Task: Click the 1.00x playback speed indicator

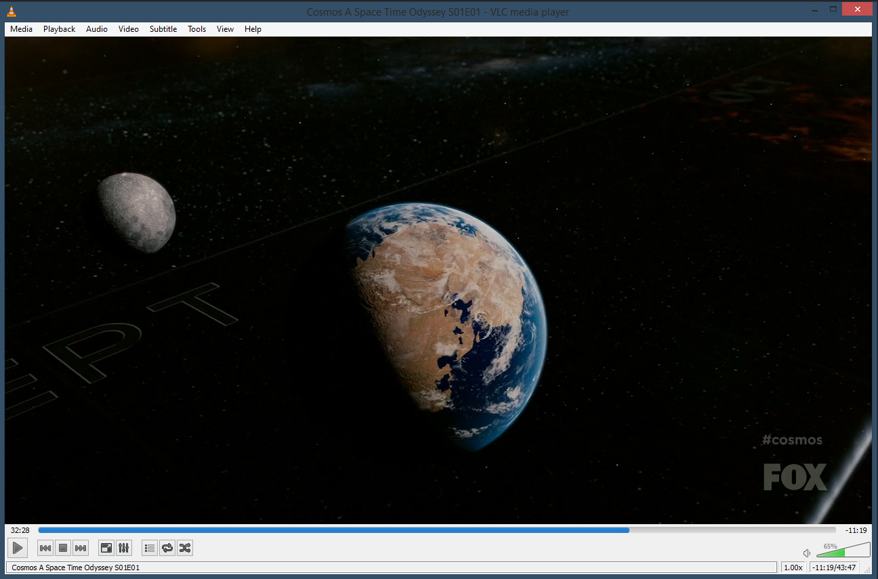Action: (793, 567)
